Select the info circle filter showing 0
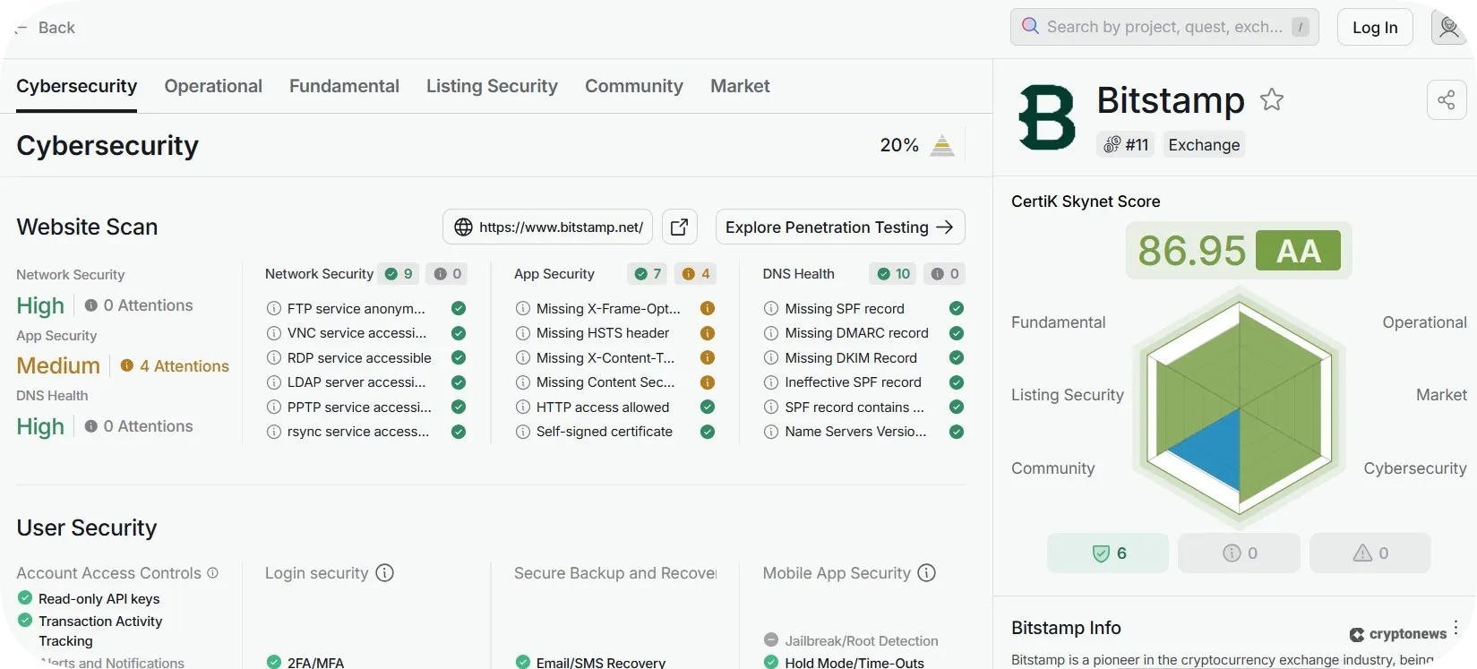Viewport: 1477px width, 669px height. click(1239, 553)
